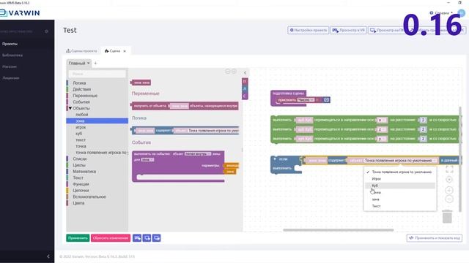Click the first blue button next to the pink reset button
The image size is (469, 263).
[x=137, y=238]
